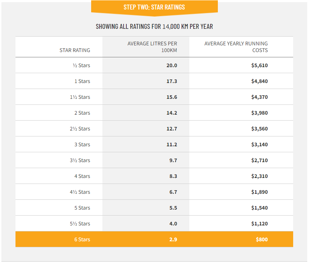
Task: Select the highlighted 6 Stars row
Action: [154, 239]
